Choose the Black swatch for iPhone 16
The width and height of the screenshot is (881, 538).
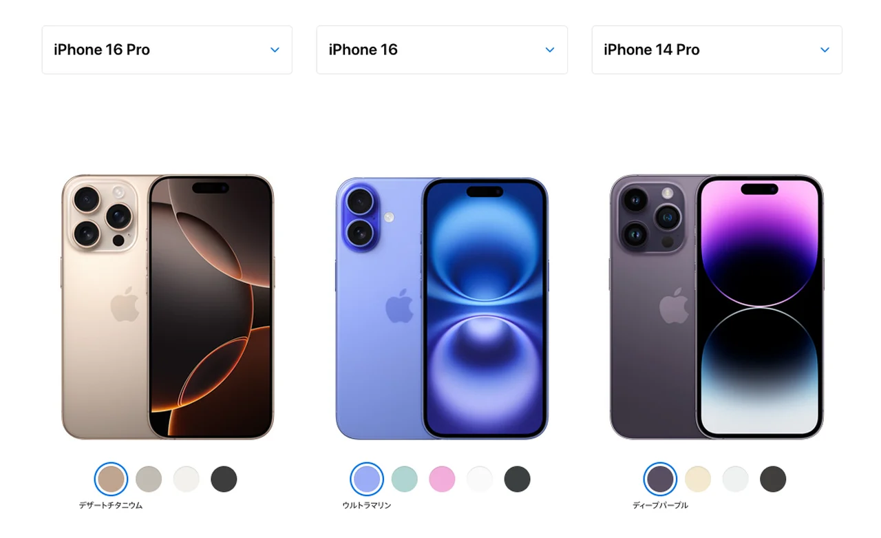518,479
